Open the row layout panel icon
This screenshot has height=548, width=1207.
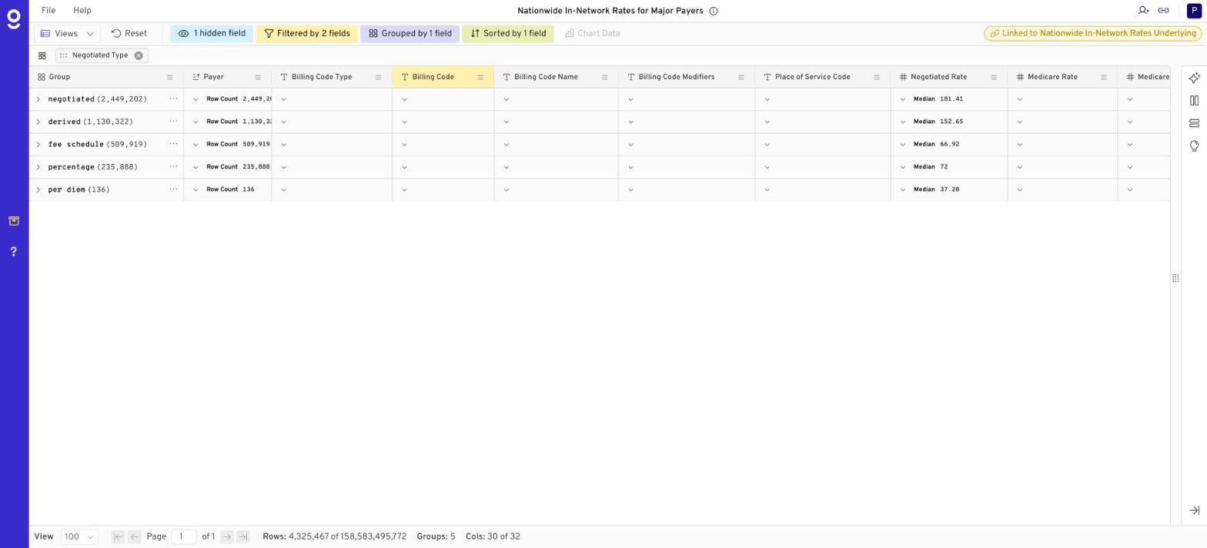[1194, 123]
